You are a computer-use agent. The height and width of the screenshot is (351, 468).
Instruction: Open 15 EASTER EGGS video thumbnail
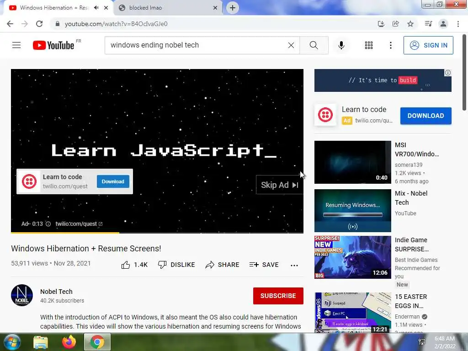click(x=352, y=313)
